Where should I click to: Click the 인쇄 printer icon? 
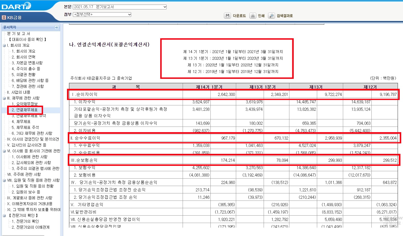click(252, 16)
